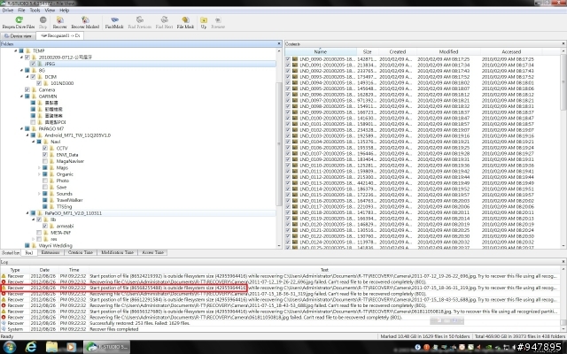Open the File menu

21,11
